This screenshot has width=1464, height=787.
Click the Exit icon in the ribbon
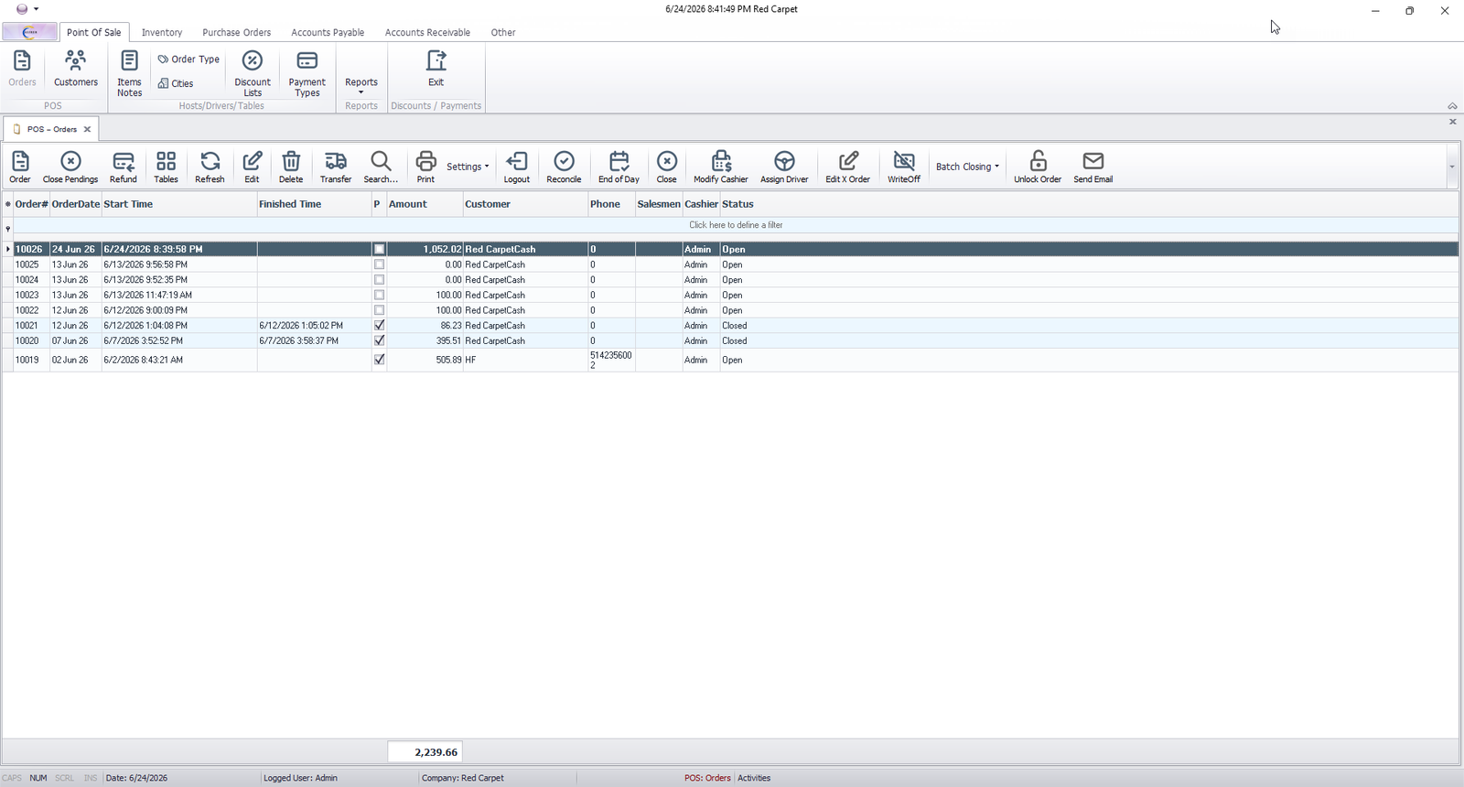click(x=436, y=70)
